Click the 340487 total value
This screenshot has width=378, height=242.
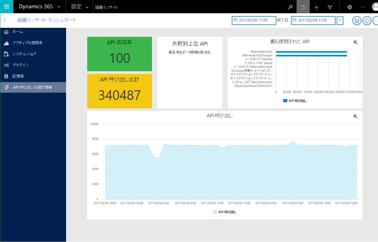coord(120,95)
